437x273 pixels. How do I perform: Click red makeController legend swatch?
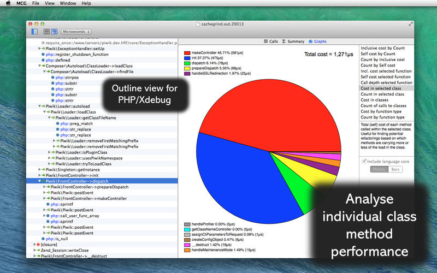pos(187,53)
